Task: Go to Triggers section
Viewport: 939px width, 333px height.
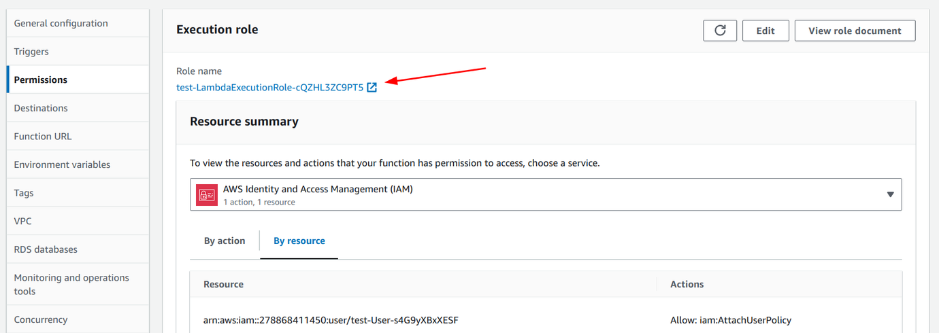Action: (x=31, y=52)
